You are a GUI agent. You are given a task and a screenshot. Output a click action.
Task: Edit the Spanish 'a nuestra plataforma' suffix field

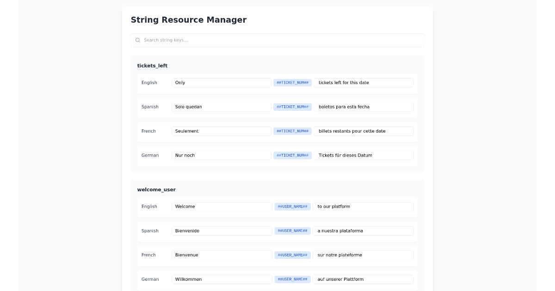[x=363, y=230]
